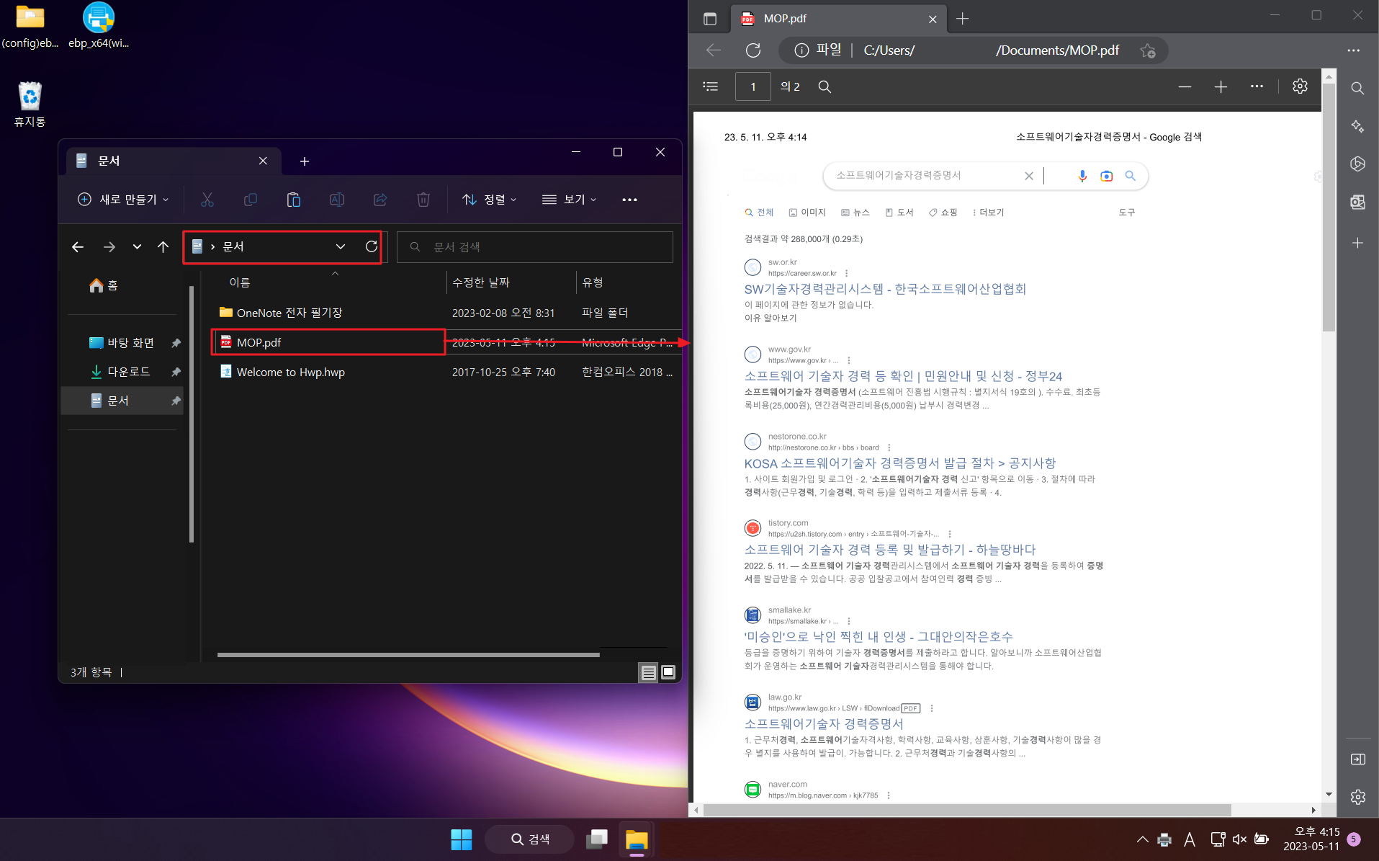Click the taskbar 검색 search box
The height and width of the screenshot is (861, 1379).
(529, 839)
